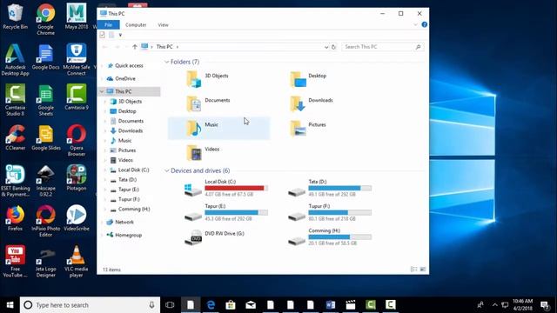The height and width of the screenshot is (313, 557).
Task: Click the Search This PC field
Action: click(383, 47)
